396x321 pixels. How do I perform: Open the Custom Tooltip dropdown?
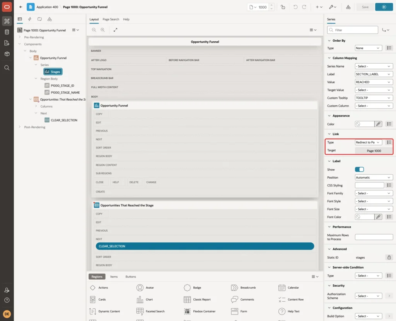(x=374, y=98)
